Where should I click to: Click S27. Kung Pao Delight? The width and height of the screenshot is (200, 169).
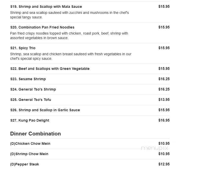[x=30, y=120]
